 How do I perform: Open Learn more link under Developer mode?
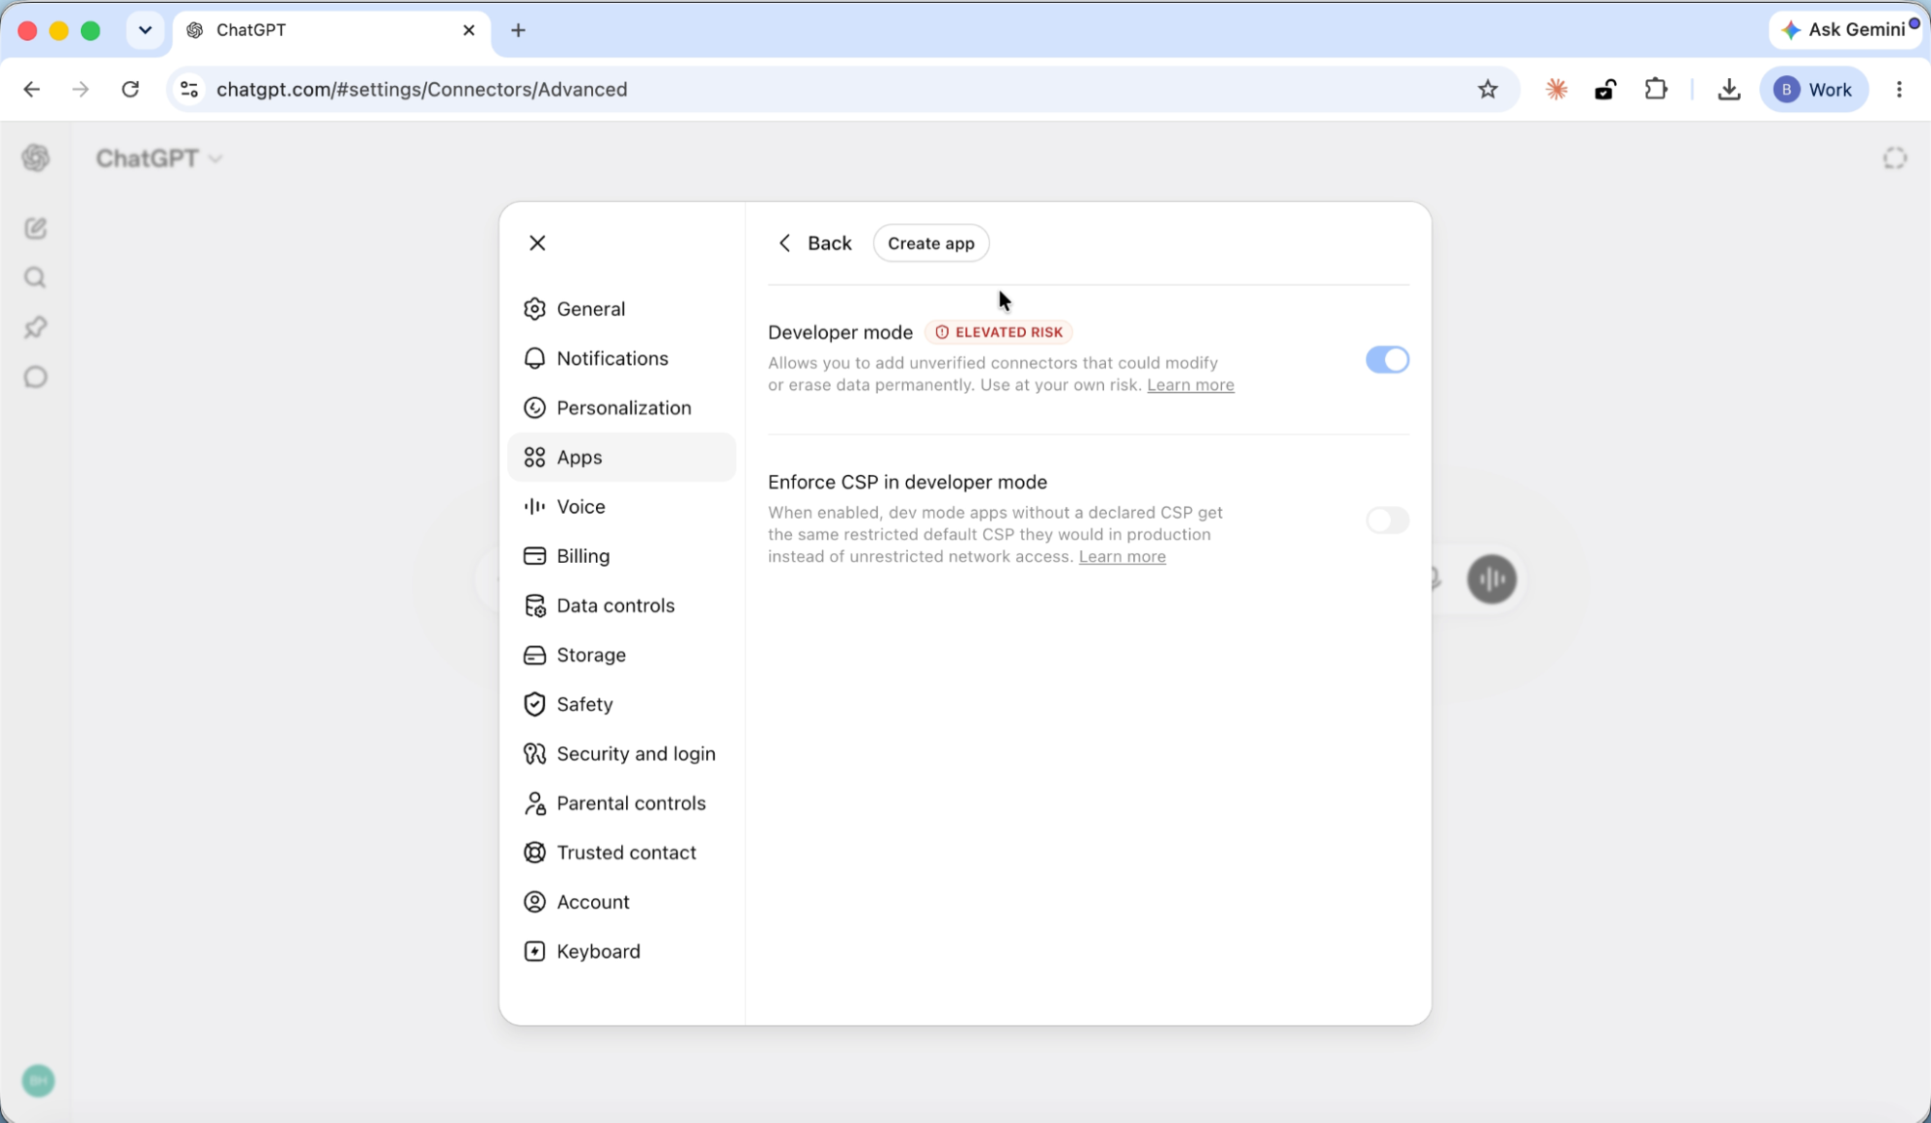[1190, 385]
